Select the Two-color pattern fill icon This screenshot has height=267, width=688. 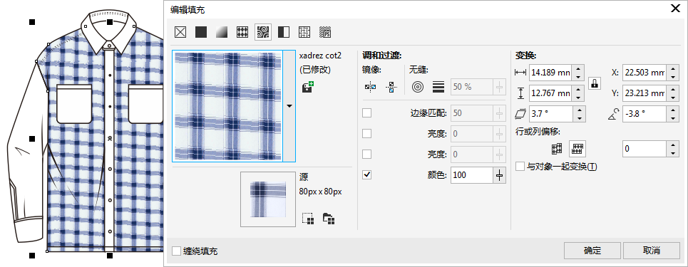click(x=284, y=32)
